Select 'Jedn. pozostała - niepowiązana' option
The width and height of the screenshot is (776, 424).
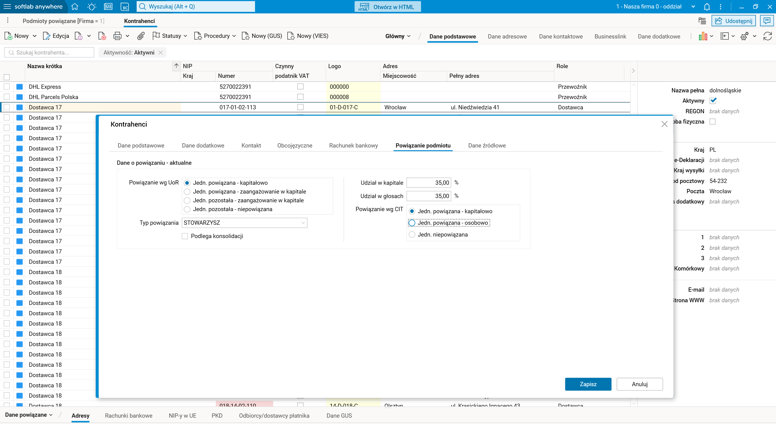click(x=187, y=209)
